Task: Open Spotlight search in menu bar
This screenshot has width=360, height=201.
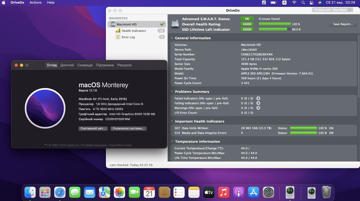Action: coord(303,3)
